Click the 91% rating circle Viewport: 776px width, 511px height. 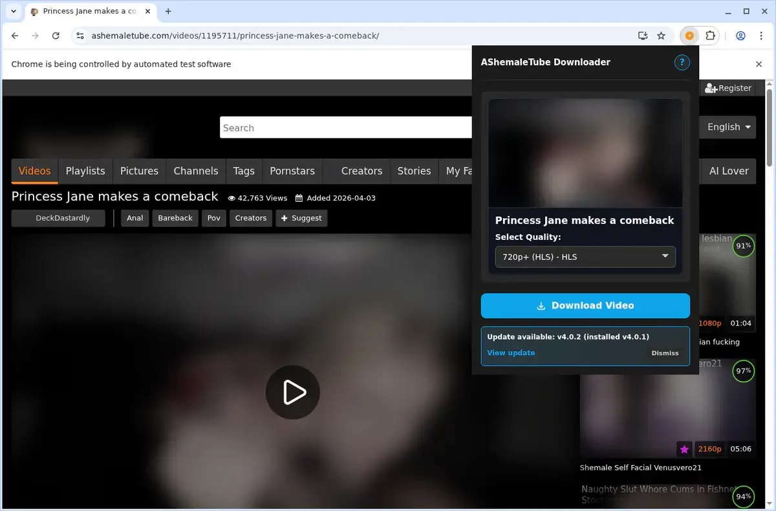tap(744, 246)
